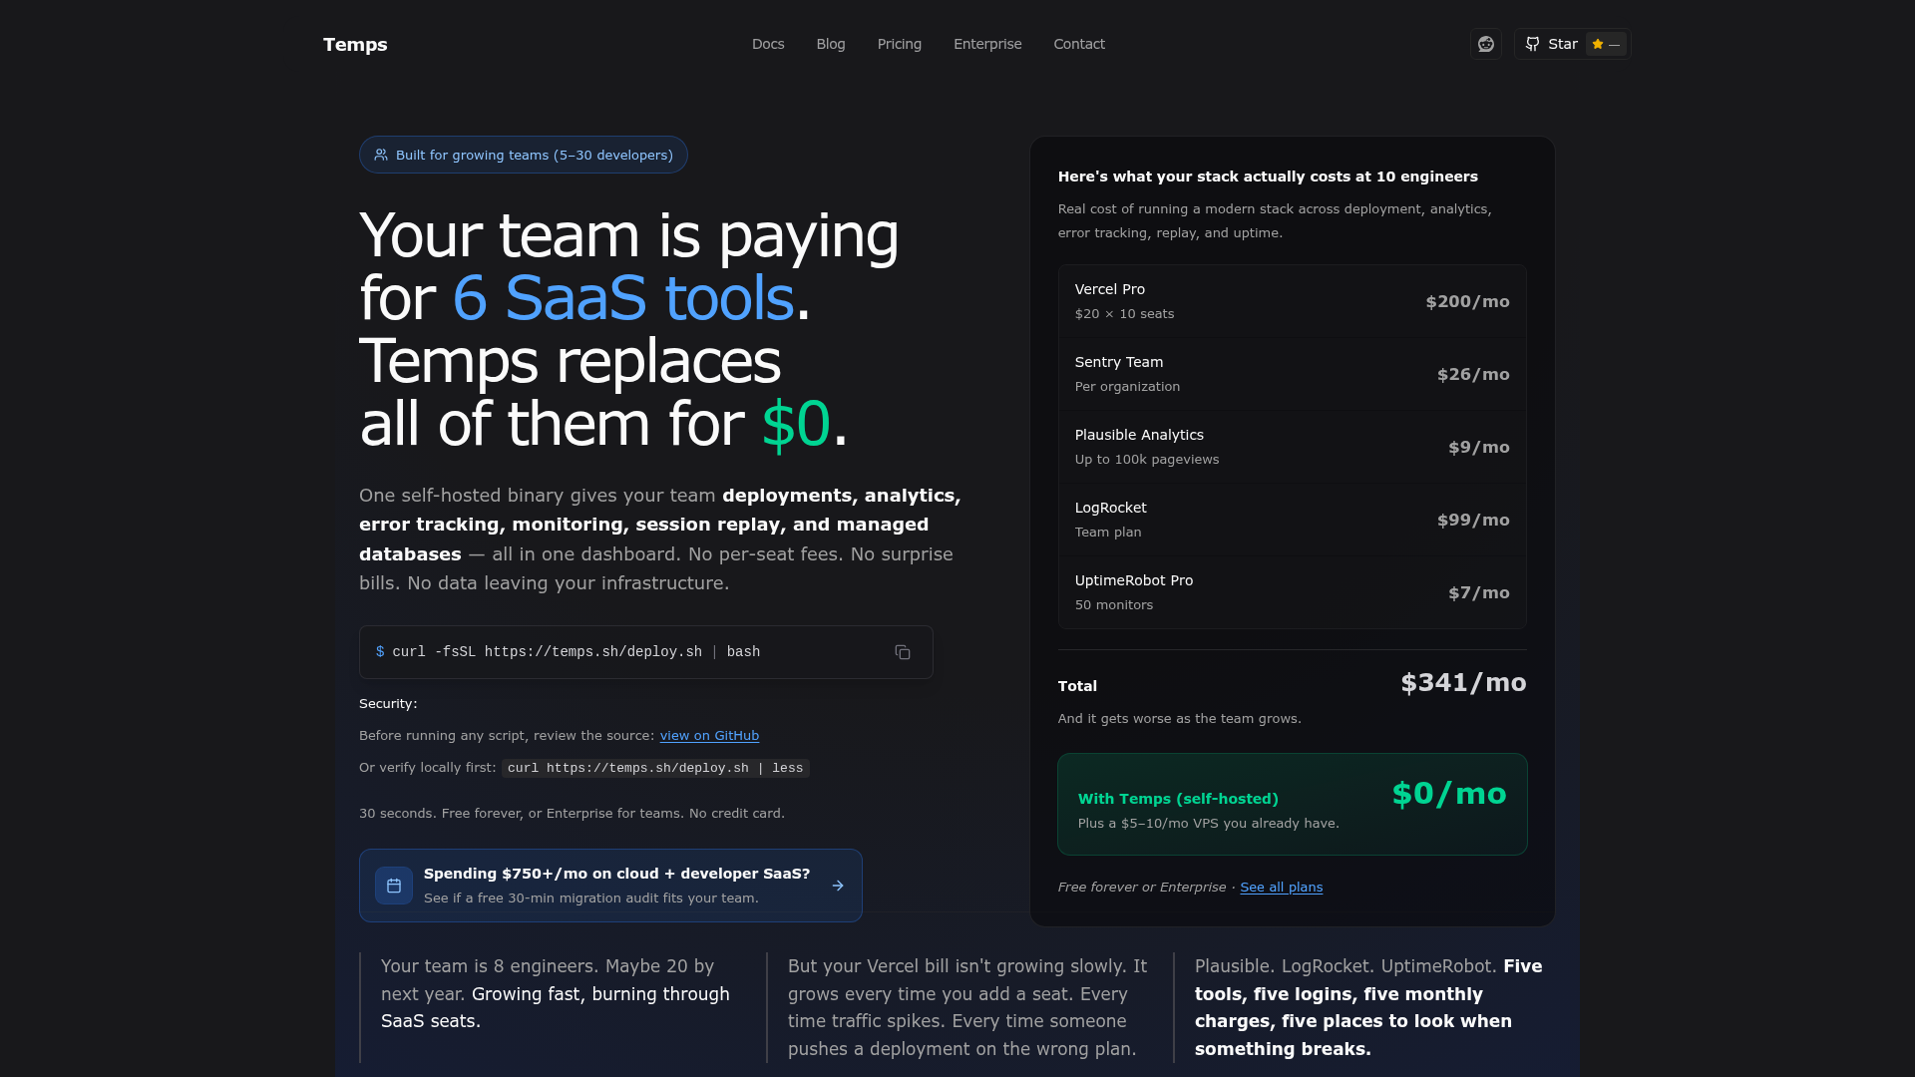The image size is (1915, 1077).
Task: Click the Reddit icon in the header
Action: pos(1486,44)
